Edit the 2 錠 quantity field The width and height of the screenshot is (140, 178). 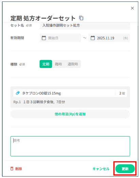122,93
